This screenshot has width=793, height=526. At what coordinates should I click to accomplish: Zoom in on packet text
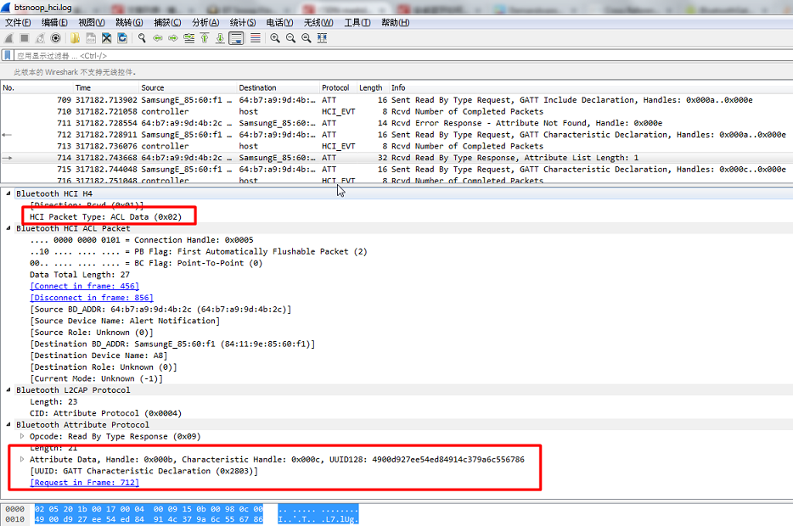[x=274, y=38]
